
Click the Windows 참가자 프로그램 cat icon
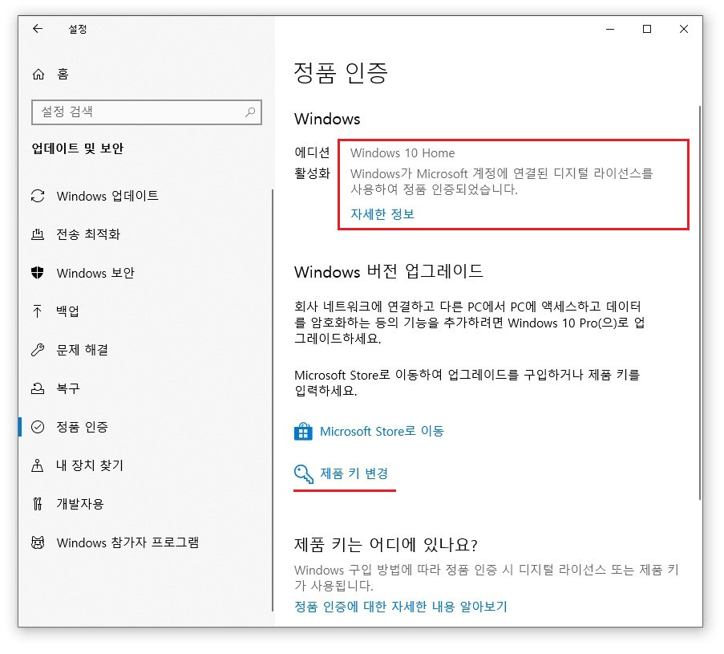tap(38, 542)
